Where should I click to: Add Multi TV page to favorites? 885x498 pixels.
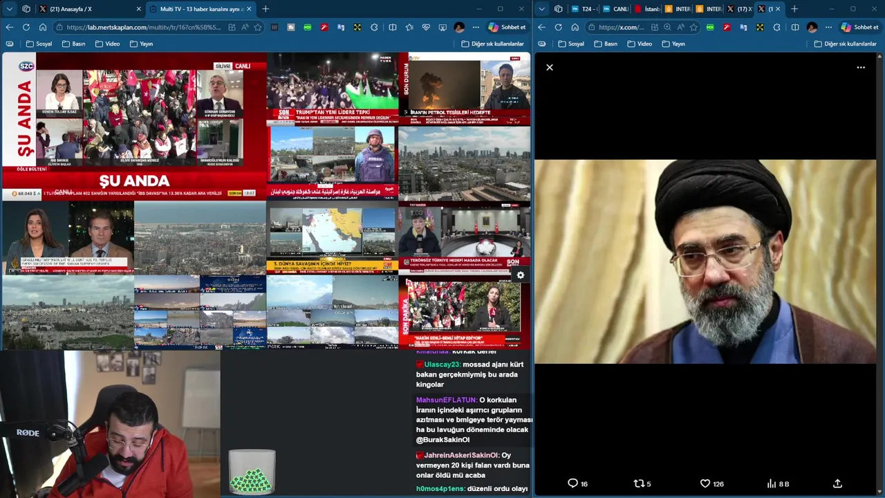click(x=257, y=27)
